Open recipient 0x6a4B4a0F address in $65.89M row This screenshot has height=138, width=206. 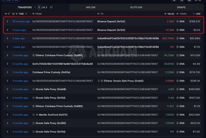(128, 39)
